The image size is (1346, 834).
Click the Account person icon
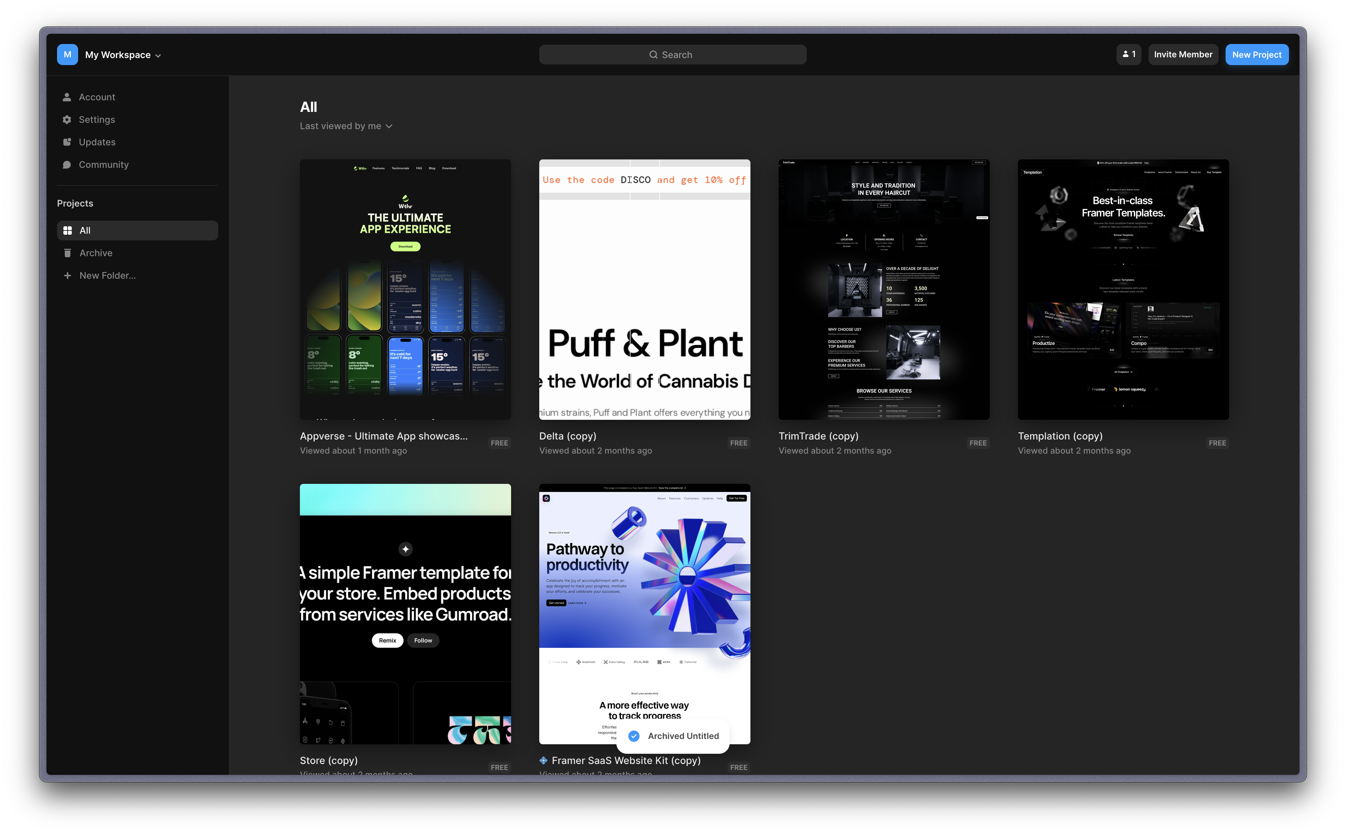pos(67,96)
